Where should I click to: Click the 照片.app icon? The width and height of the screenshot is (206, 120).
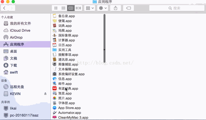pos(55,98)
